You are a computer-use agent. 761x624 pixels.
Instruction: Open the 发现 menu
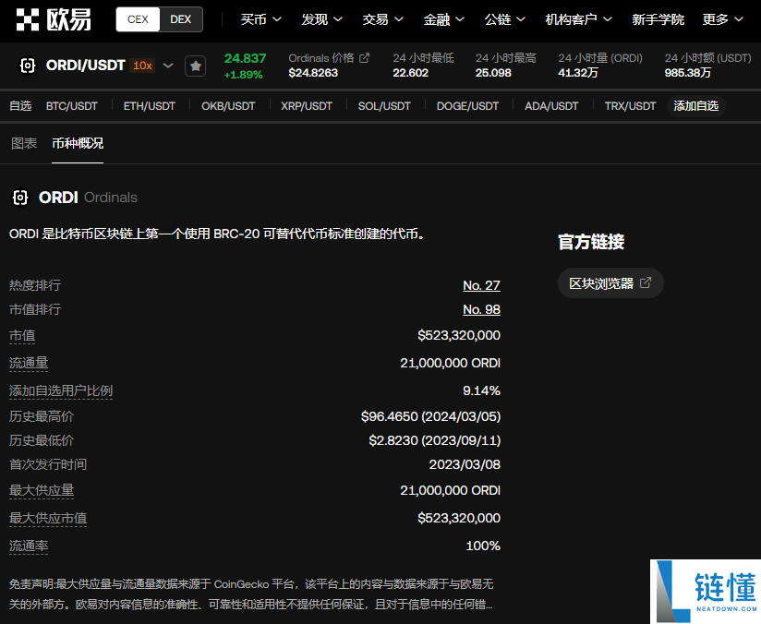pos(321,19)
